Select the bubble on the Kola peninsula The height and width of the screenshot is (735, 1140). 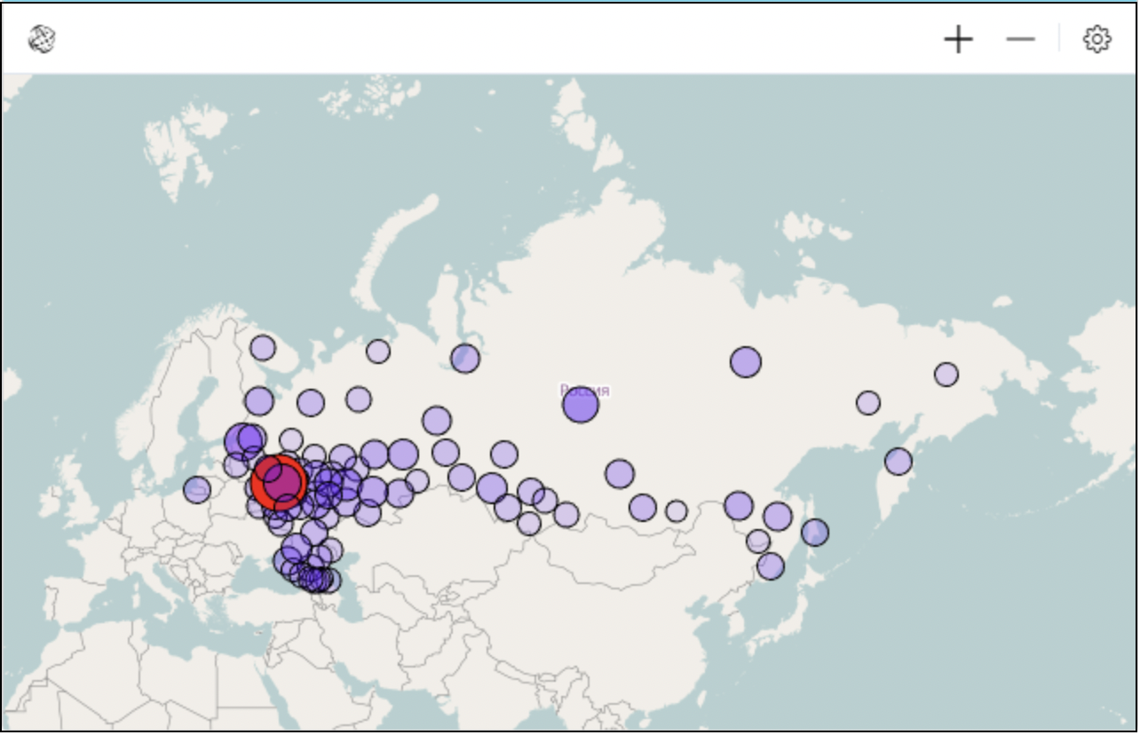pyautogui.click(x=263, y=347)
